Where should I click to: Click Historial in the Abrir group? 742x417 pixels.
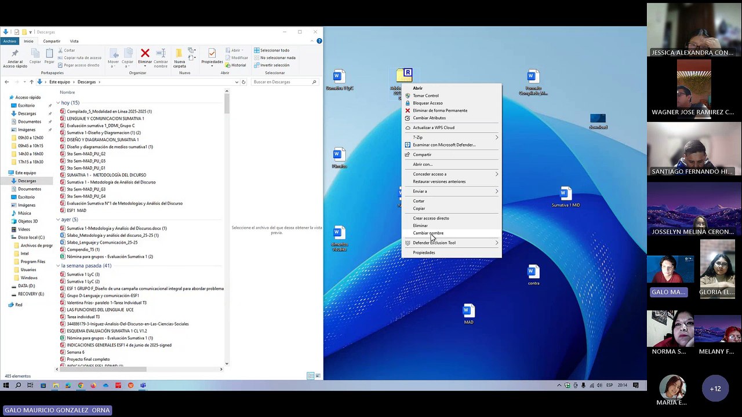point(235,65)
